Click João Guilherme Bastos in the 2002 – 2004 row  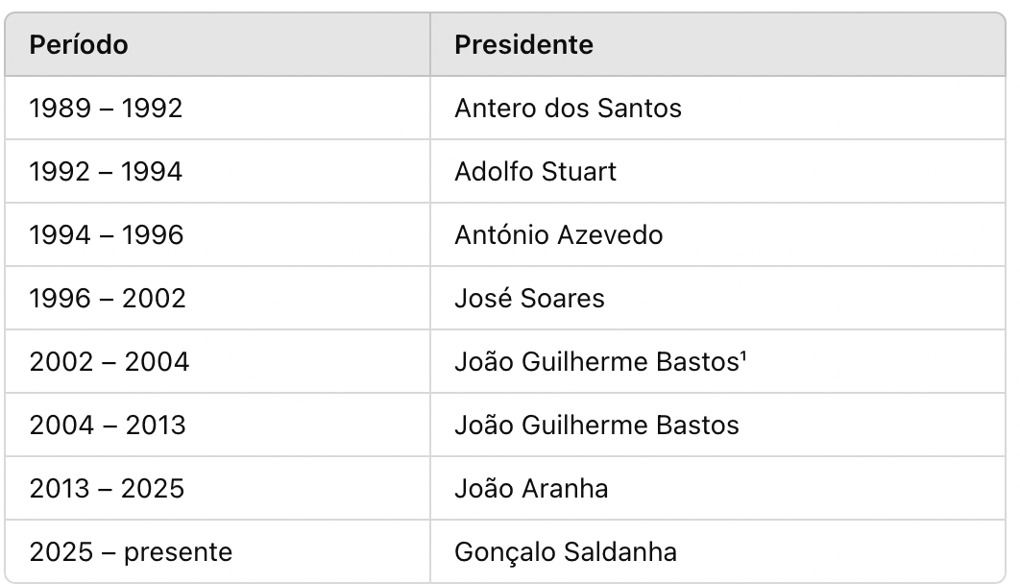595,362
